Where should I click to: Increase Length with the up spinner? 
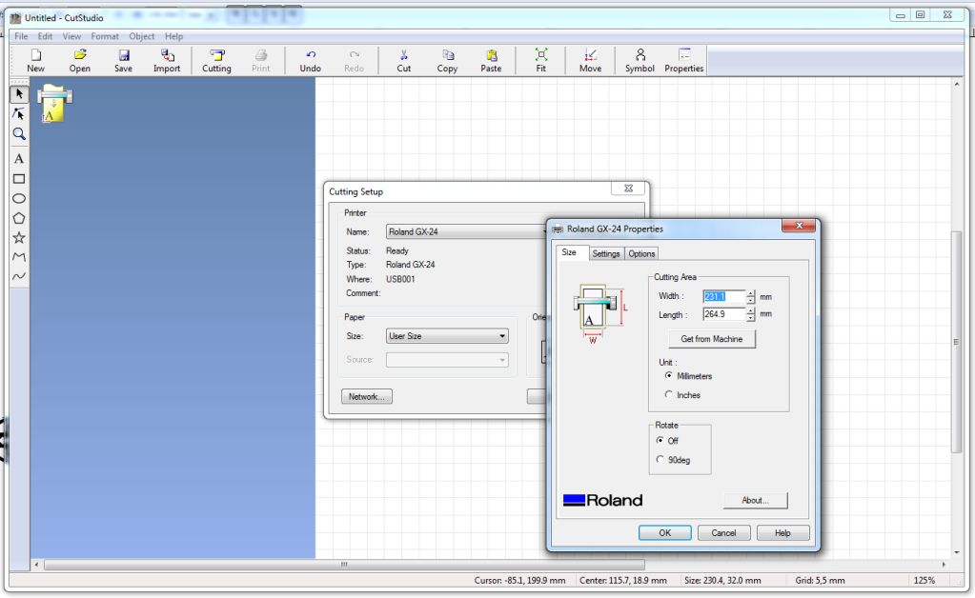coord(750,311)
